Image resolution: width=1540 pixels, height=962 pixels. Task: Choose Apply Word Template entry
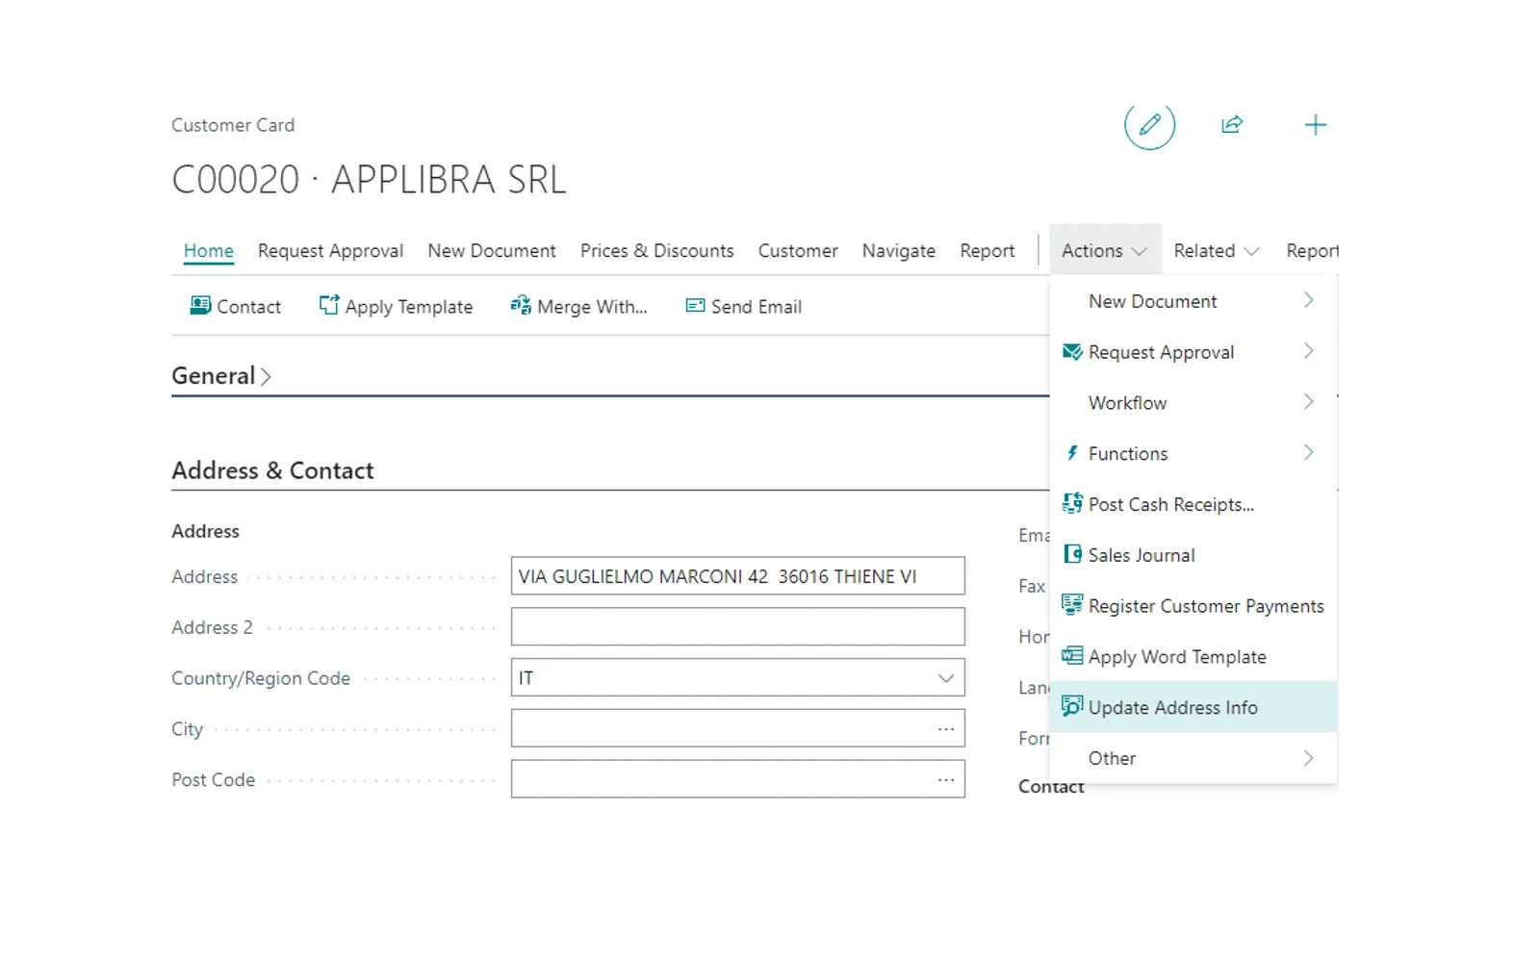point(1193,657)
